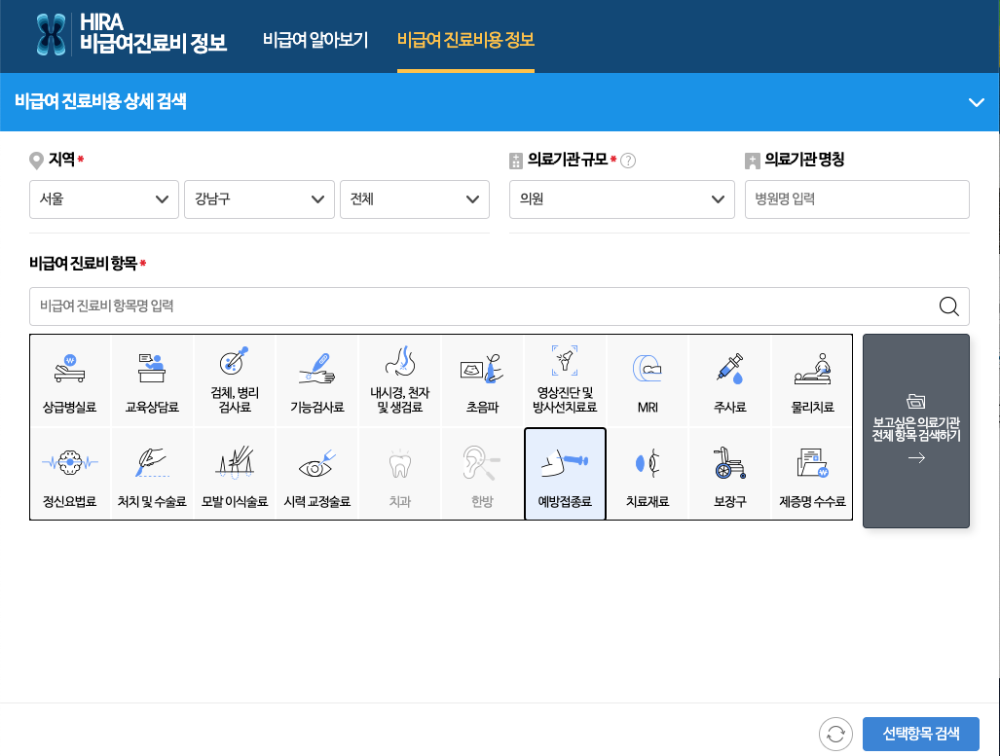The image size is (1000, 756).
Task: Click the 병원명 입력 text field
Action: click(x=857, y=199)
